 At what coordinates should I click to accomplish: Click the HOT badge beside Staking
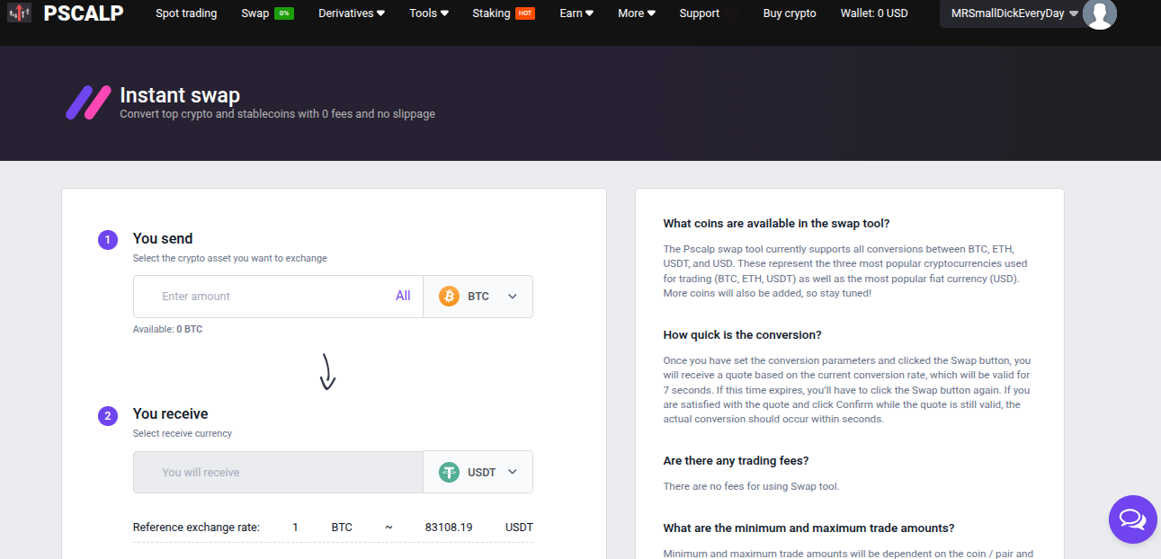pos(525,13)
